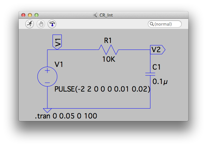
Task: Select the C1 capacitor symbol
Action: (150, 74)
